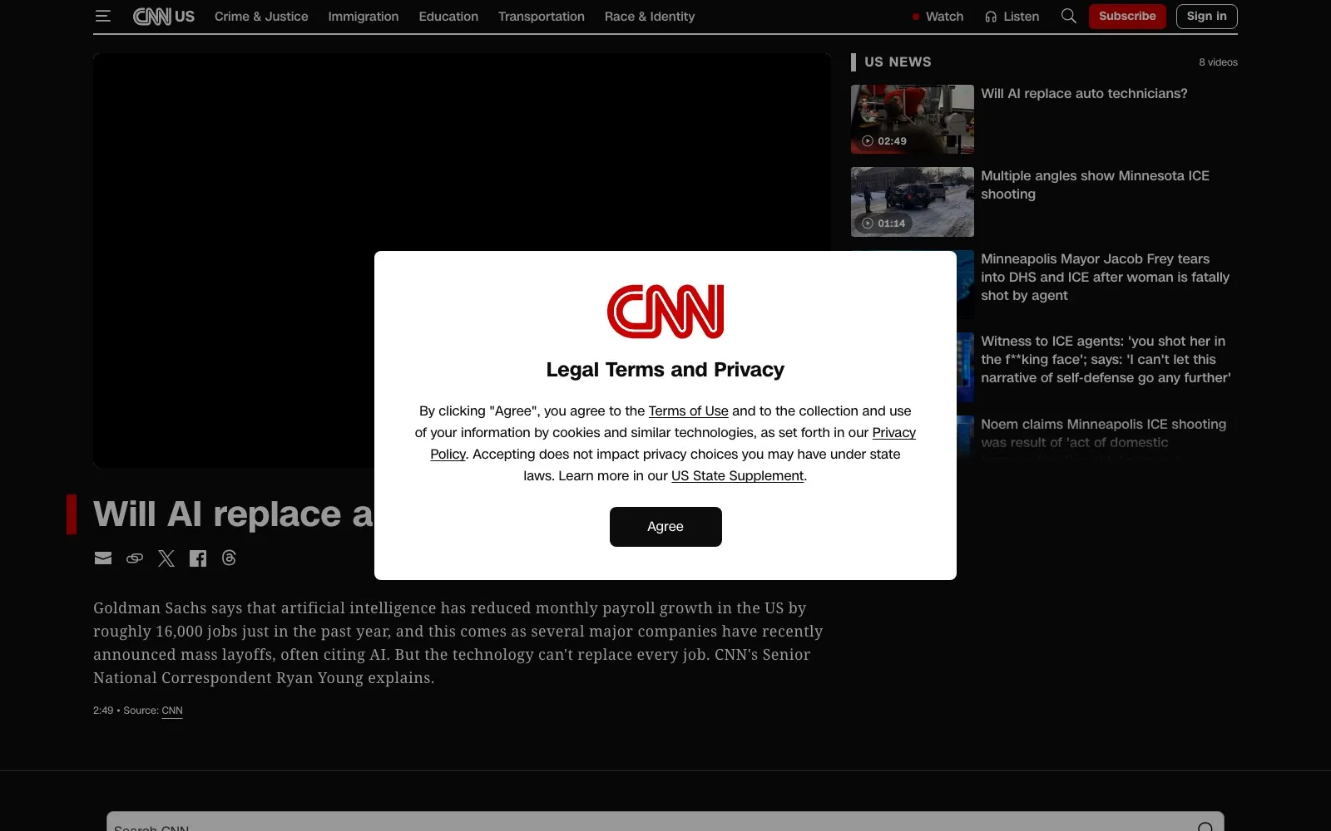The image size is (1331, 831).
Task: Click the Listen headphones link
Action: 1012,16
